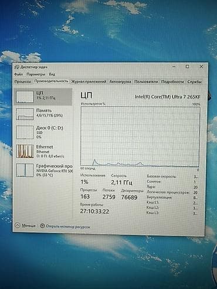217x289 pixels.
Task: Click the Кэш L1 label
Action: coord(152,202)
